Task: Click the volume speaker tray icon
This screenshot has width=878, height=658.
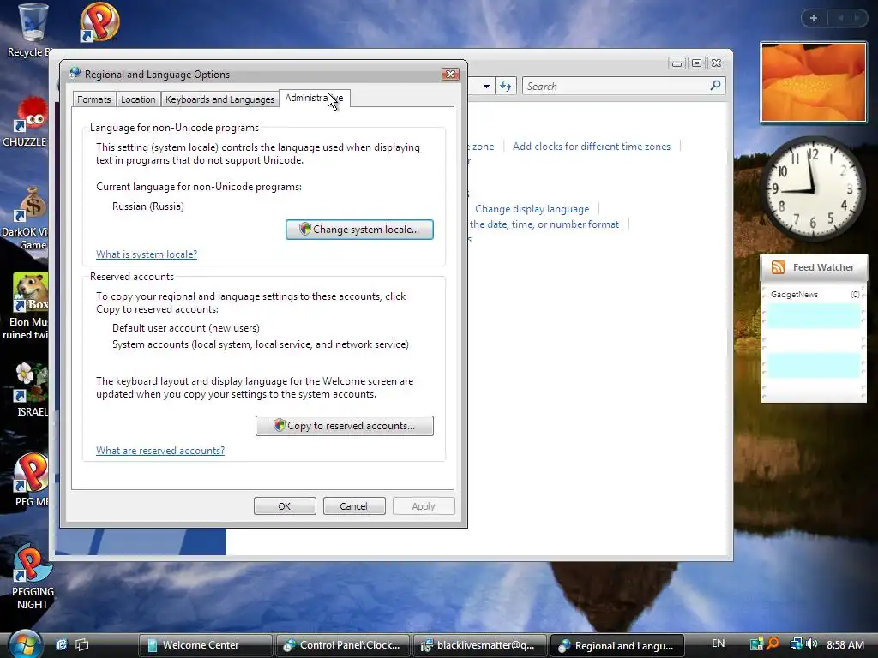Action: (x=812, y=644)
